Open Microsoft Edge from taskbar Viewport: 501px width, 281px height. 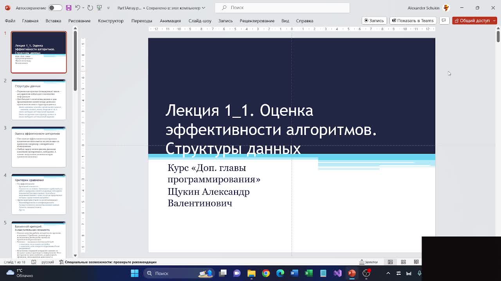[x=280, y=273]
